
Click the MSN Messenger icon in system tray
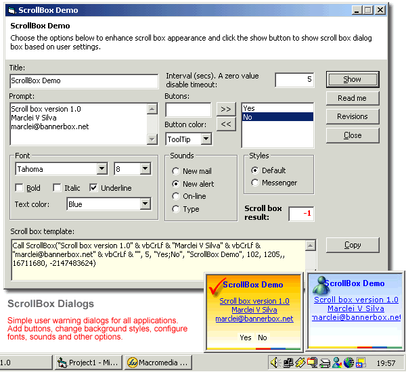point(336,362)
